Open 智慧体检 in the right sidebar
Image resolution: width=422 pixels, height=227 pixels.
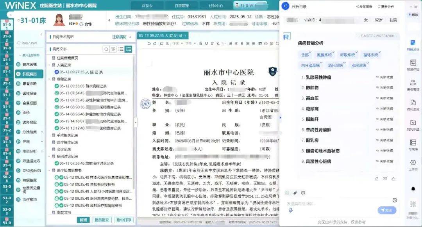pyautogui.click(x=413, y=65)
